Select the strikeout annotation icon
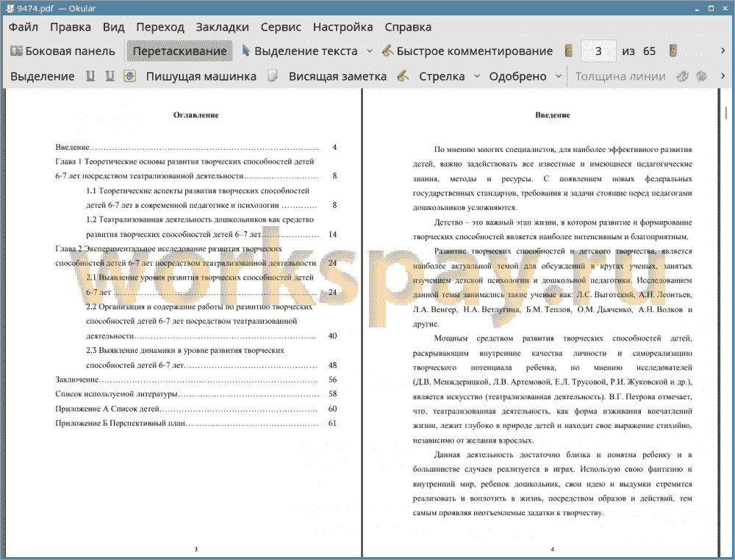The height and width of the screenshot is (560, 735). click(x=130, y=76)
